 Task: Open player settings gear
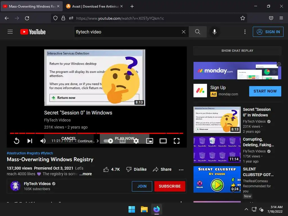pos(136,141)
